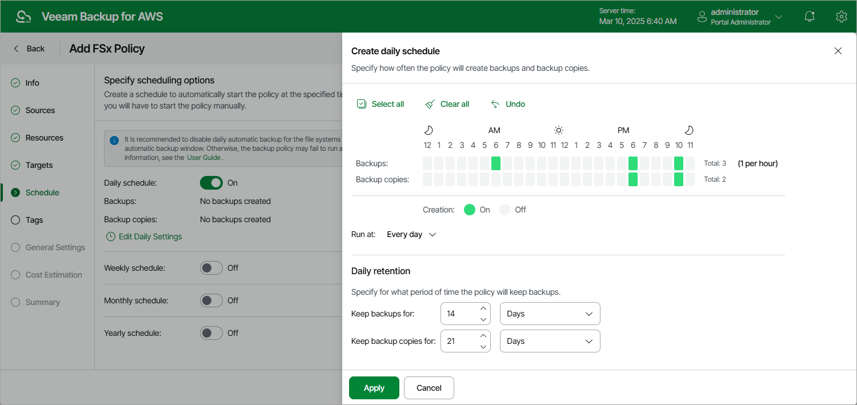Expand the Keep backups for Days dropdown
This screenshot has height=405, width=857.
click(550, 314)
